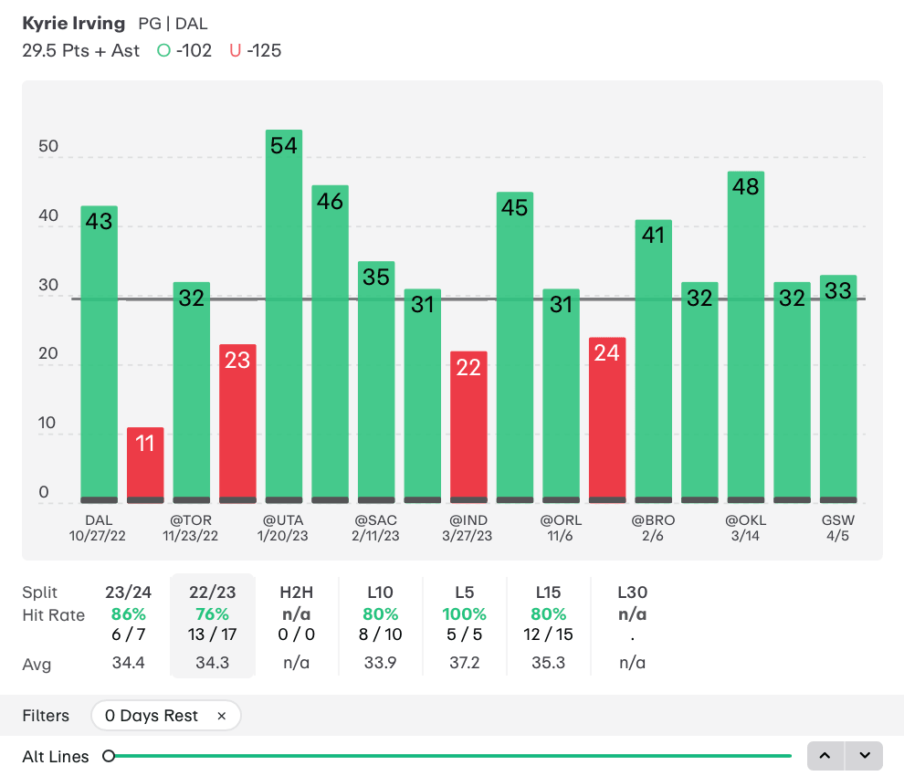This screenshot has width=904, height=776.
Task: Click the Under -125 odds
Action: [x=256, y=51]
